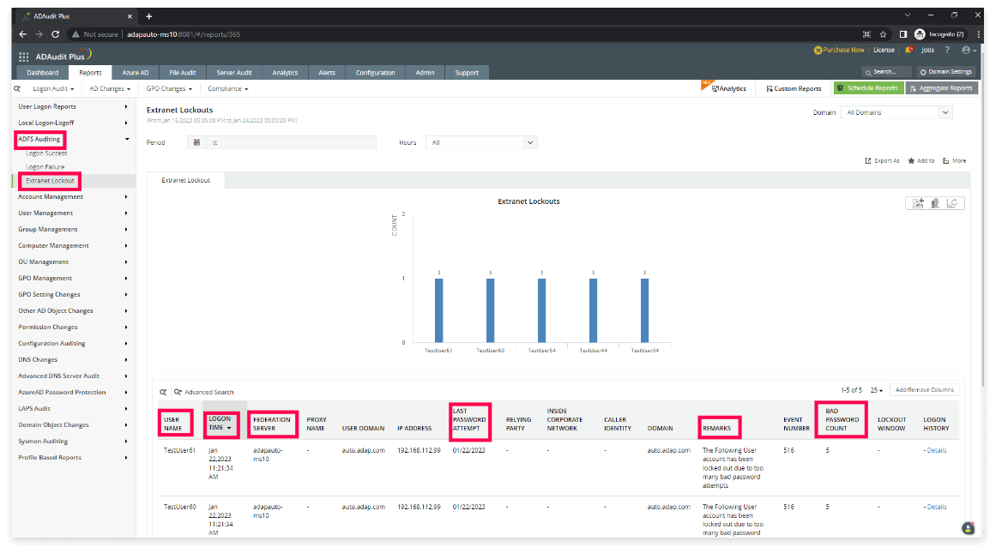Screen dimensions: 996x553
Task: Open the More options
Action: 955,160
